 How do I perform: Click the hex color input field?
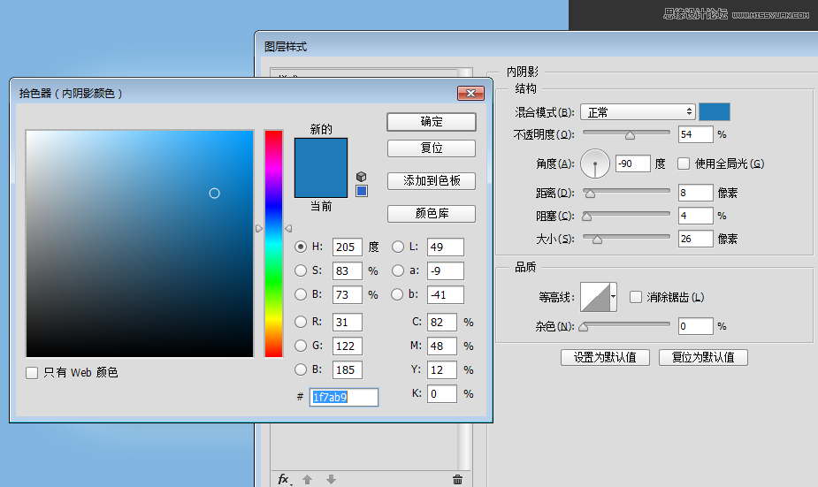pyautogui.click(x=343, y=398)
